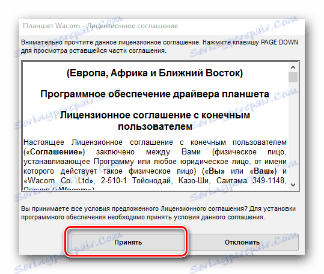Click the instruction text mentioning PAGE DOWN
Screen dimensions: 324x274
coord(159,46)
